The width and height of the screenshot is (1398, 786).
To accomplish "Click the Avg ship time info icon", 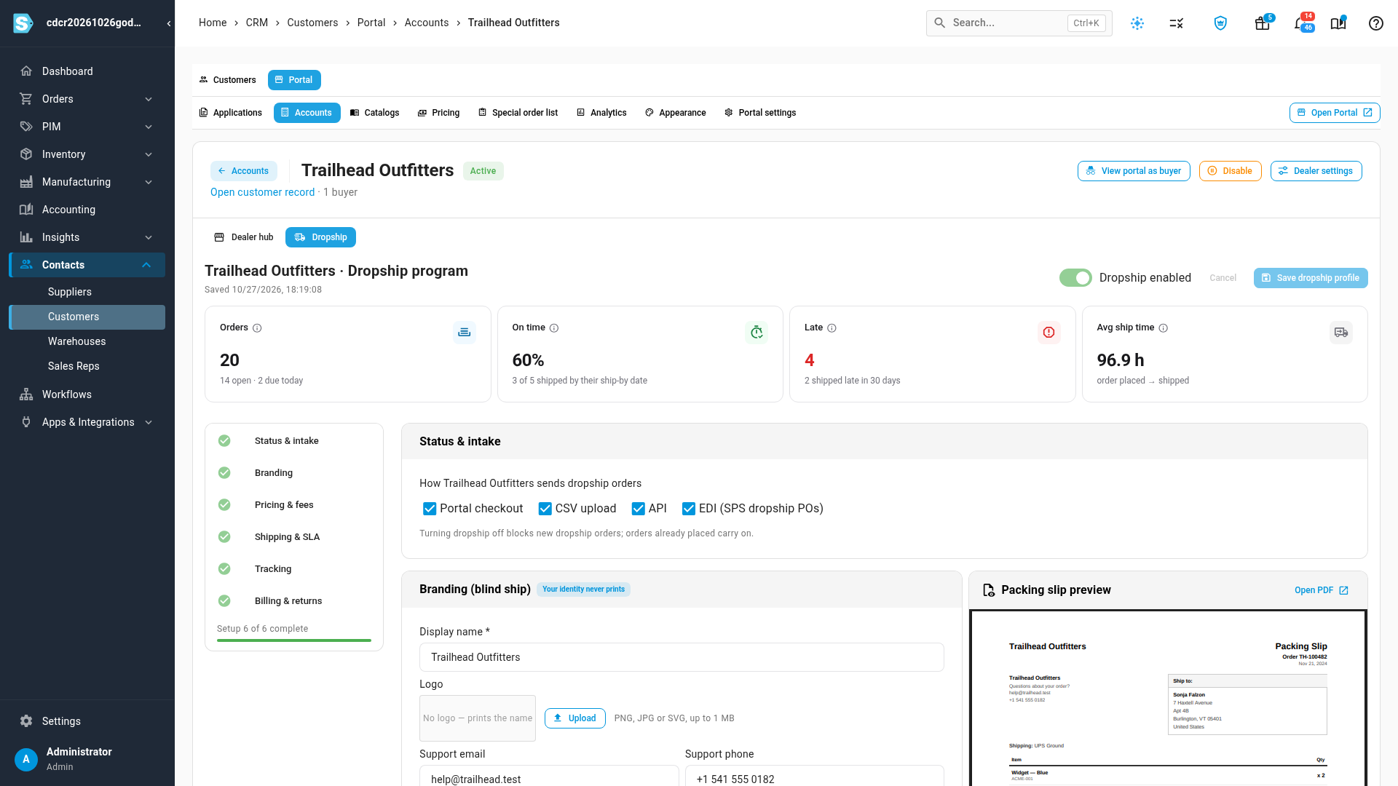I will coord(1164,328).
